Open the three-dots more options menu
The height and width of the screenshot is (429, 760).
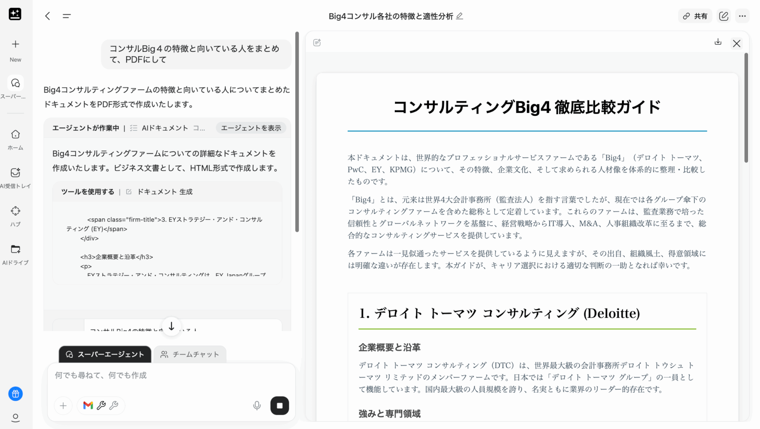(742, 16)
